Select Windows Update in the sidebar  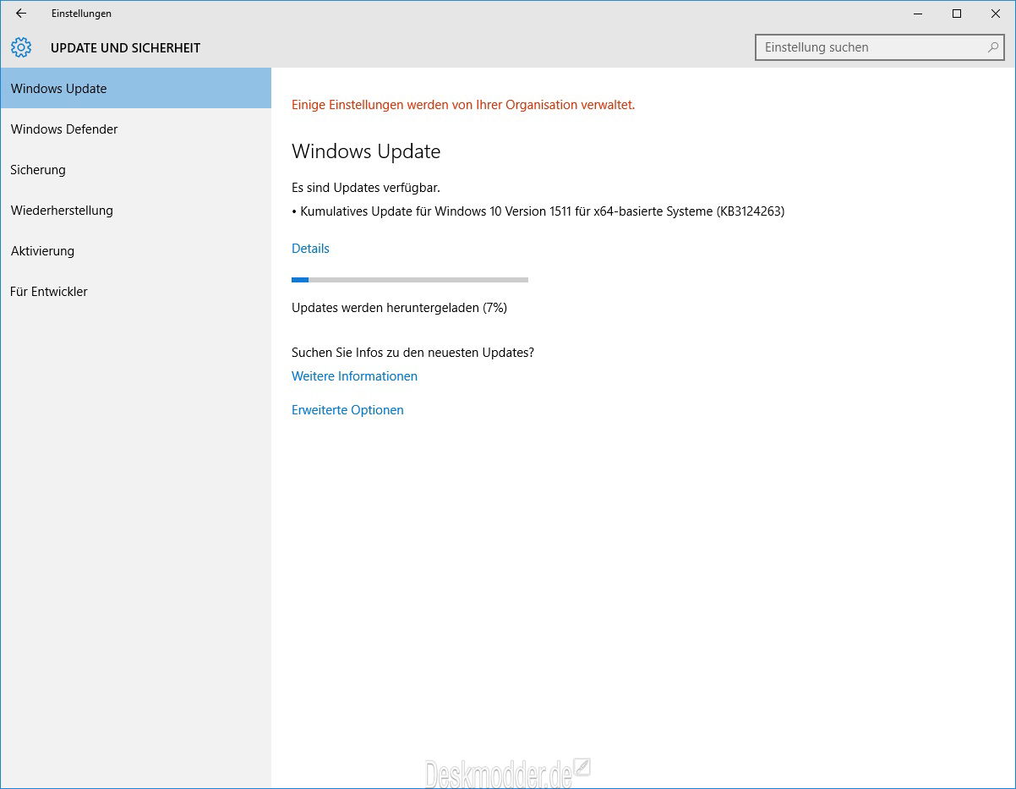[135, 88]
